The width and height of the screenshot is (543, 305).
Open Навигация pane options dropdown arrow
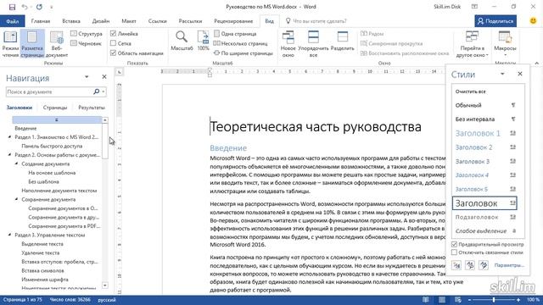[x=87, y=77]
